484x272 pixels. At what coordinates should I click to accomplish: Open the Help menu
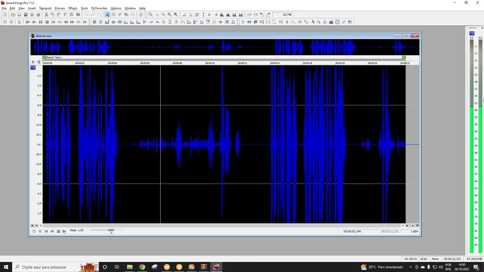tap(142, 8)
